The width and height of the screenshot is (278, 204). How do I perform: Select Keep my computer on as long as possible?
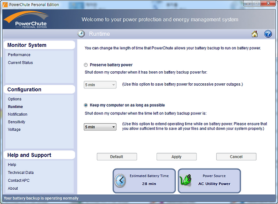(86, 105)
